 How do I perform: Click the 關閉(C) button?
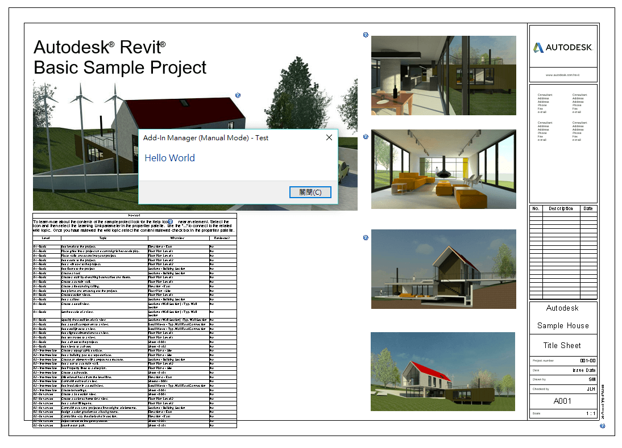(x=310, y=192)
